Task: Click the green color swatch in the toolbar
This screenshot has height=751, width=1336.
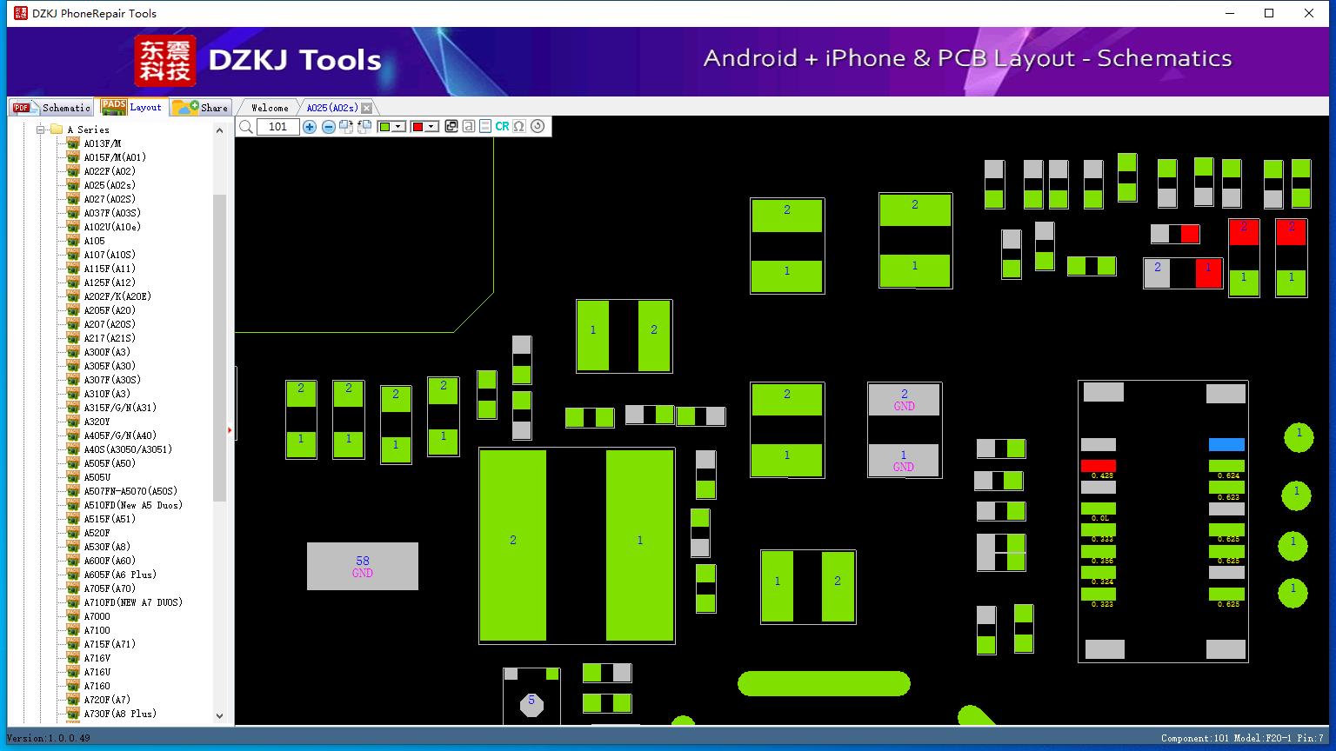Action: click(384, 127)
